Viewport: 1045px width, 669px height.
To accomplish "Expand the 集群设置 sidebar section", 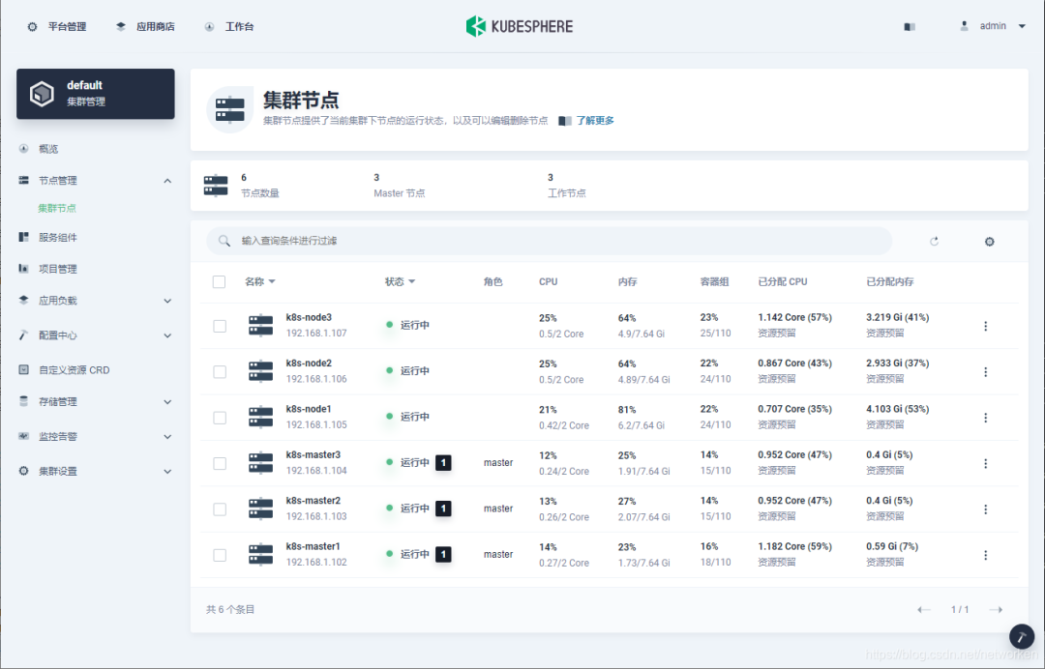I will click(x=167, y=471).
